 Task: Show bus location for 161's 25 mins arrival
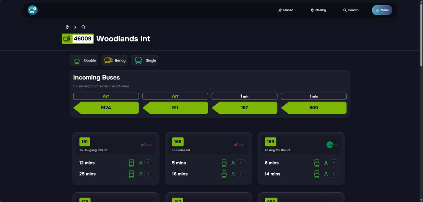point(148,174)
